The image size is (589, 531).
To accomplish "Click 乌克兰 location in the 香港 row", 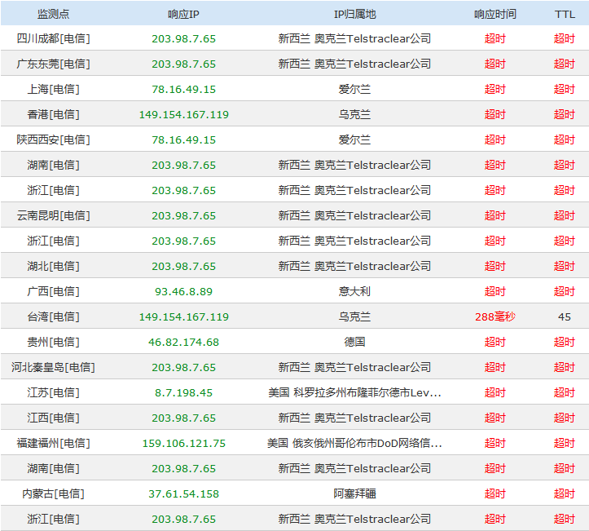I will click(354, 114).
